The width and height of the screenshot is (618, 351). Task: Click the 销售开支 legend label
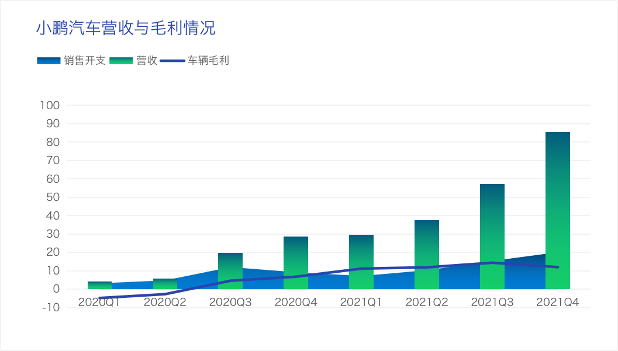(x=85, y=61)
